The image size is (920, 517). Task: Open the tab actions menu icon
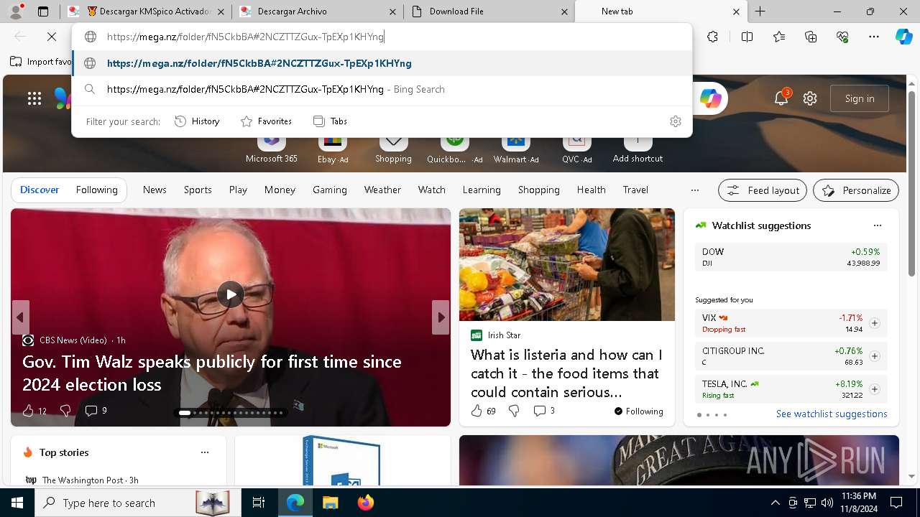(43, 11)
